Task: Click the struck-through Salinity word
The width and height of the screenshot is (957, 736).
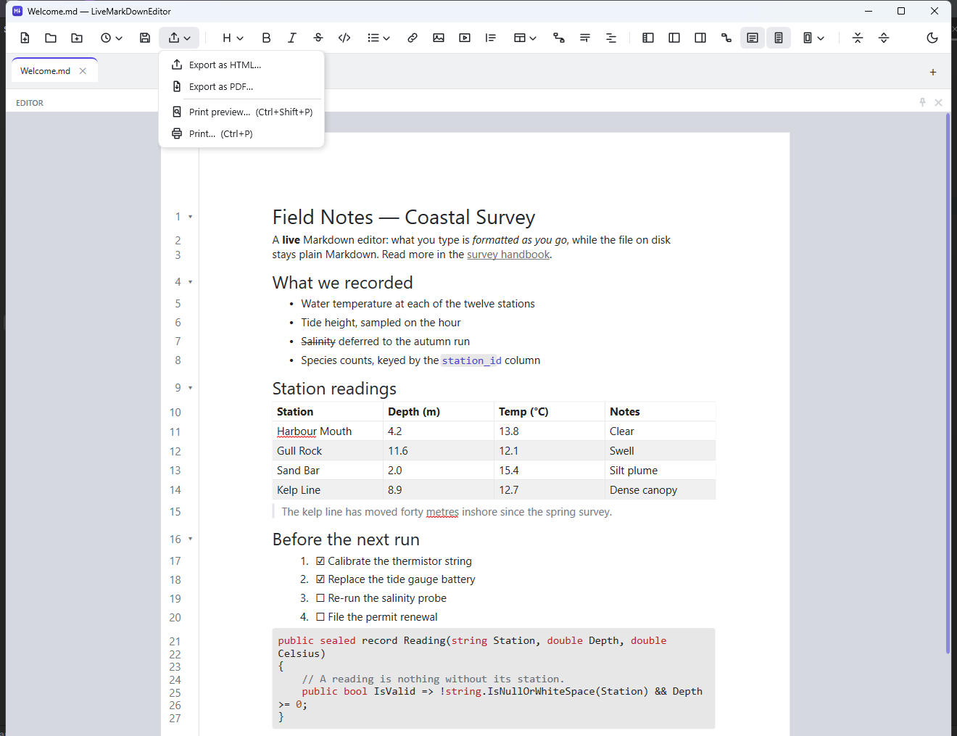Action: click(318, 342)
